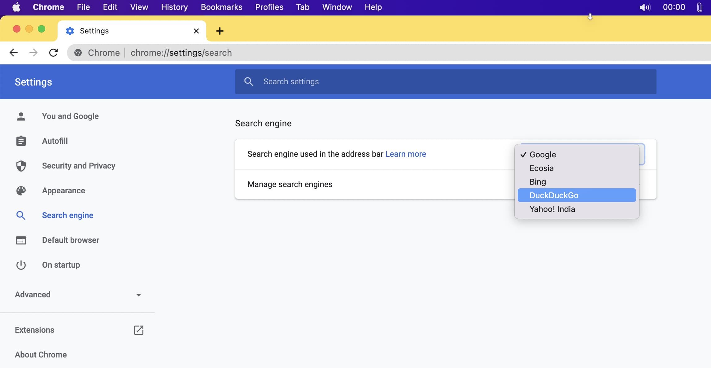Open the Help menu
This screenshot has height=368, width=711.
pyautogui.click(x=373, y=7)
